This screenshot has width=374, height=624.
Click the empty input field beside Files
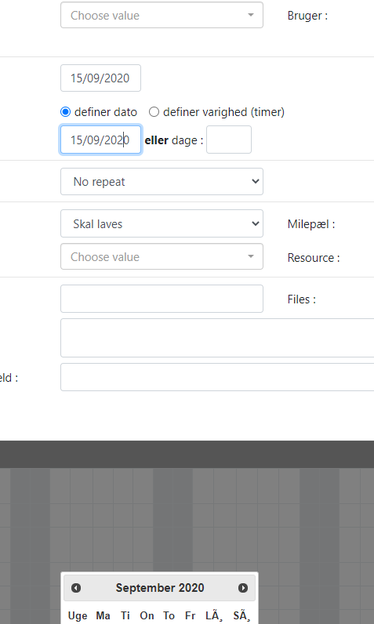[x=162, y=299]
